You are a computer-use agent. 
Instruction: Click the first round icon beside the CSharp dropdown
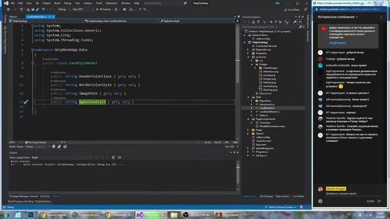[x=54, y=147]
